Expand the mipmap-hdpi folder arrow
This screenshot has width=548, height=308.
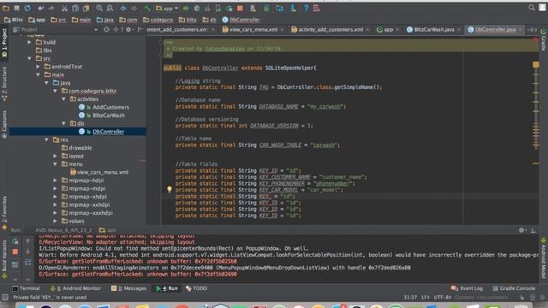pyautogui.click(x=55, y=181)
